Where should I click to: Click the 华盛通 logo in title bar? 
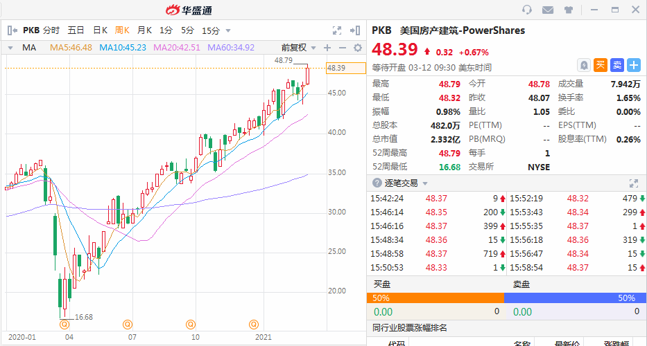pyautogui.click(x=189, y=10)
